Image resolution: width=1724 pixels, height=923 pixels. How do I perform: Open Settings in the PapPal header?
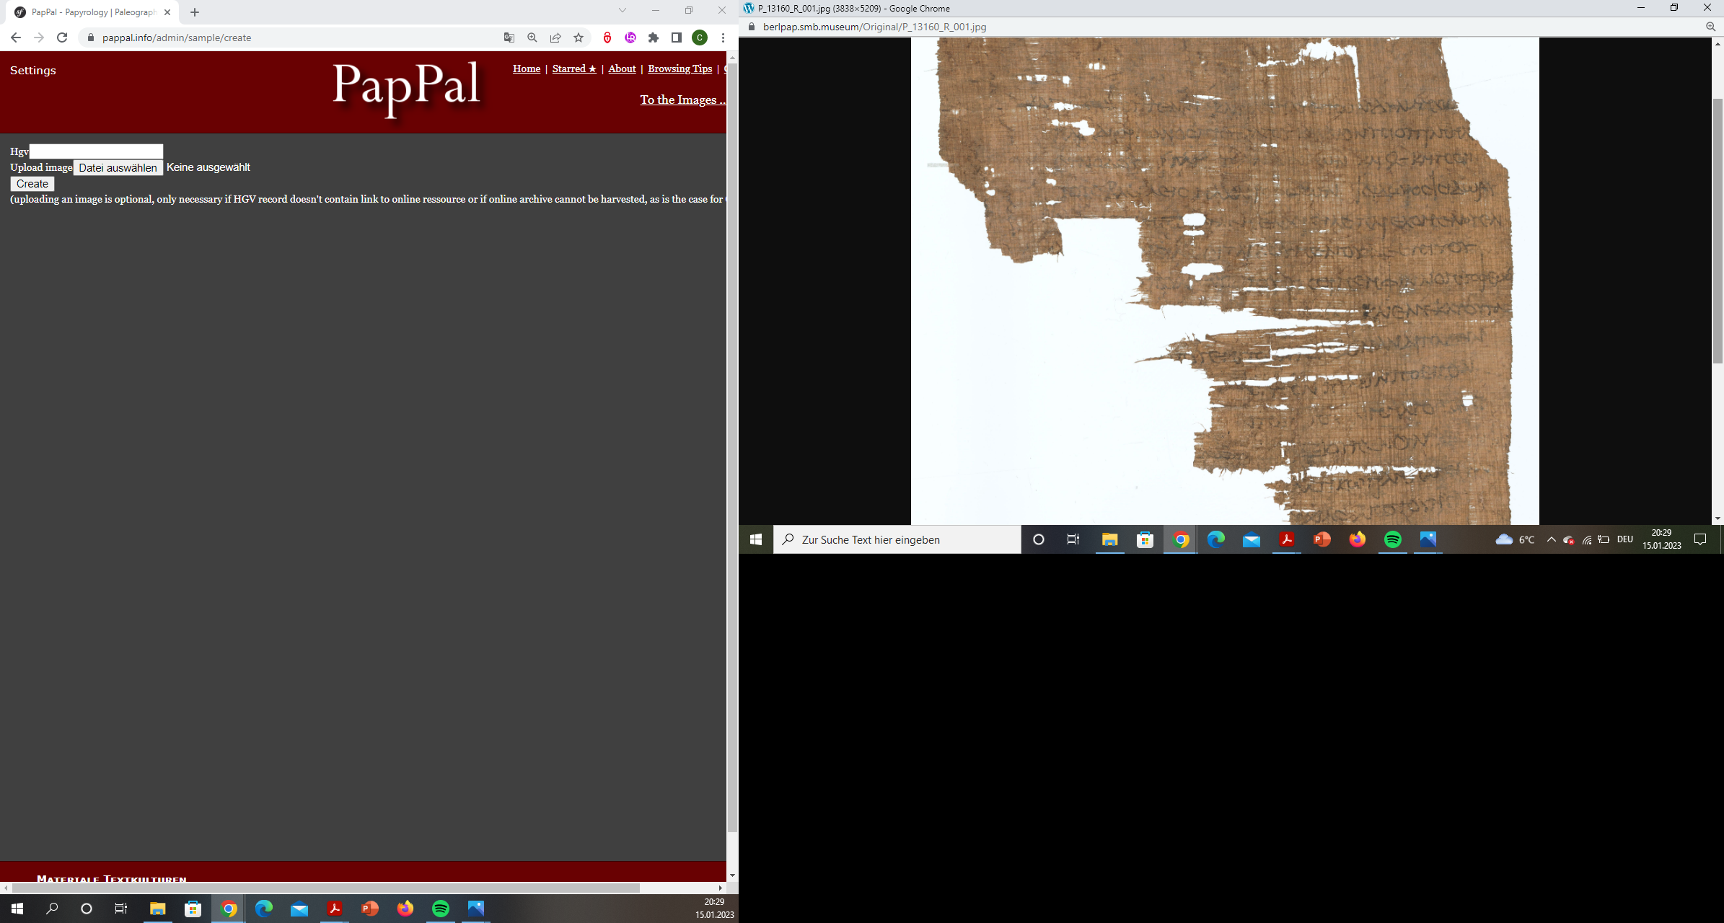[33, 70]
